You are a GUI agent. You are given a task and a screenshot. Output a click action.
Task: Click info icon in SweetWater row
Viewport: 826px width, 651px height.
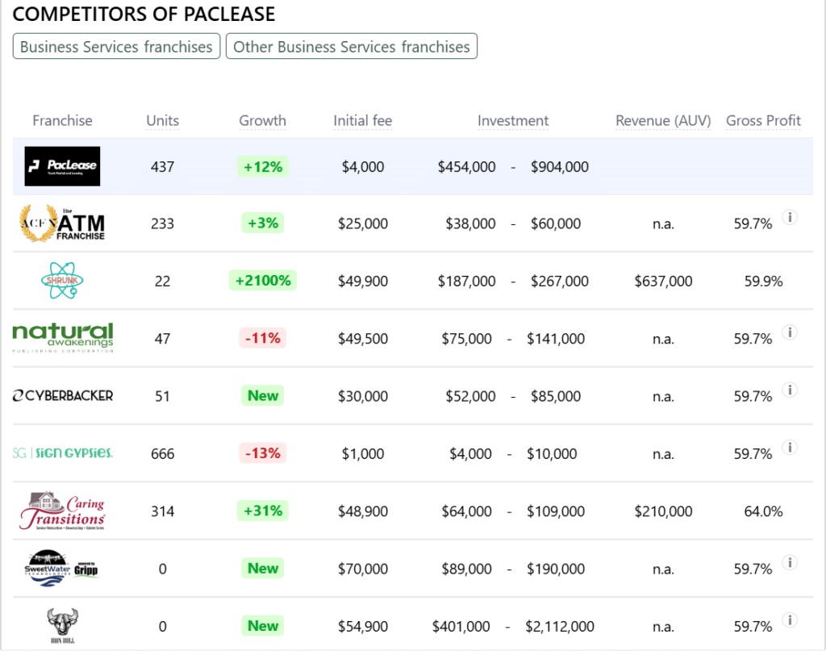click(x=789, y=562)
